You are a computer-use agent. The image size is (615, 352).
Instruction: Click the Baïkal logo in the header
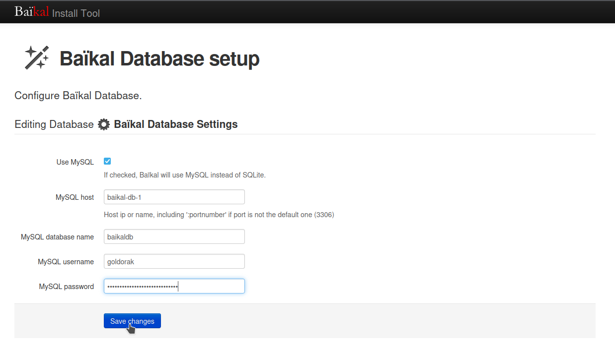(32, 11)
